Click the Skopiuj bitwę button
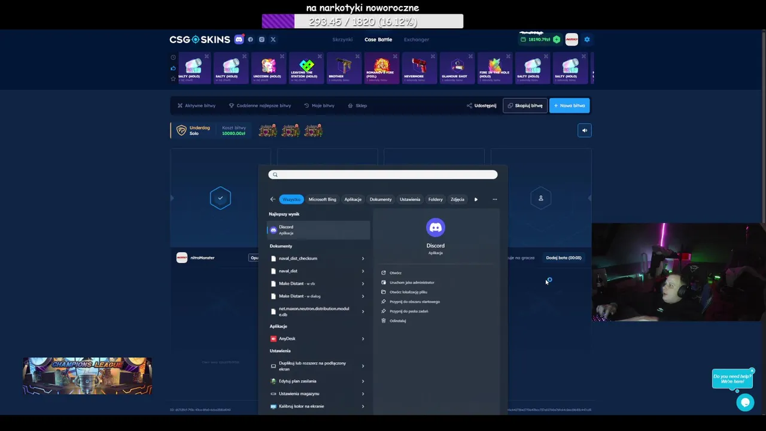Screen dimensions: 766x431 click(525, 105)
